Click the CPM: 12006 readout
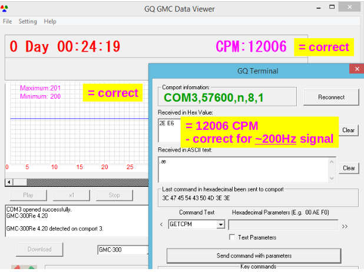Viewport: 364px width, 272px height. click(x=251, y=46)
